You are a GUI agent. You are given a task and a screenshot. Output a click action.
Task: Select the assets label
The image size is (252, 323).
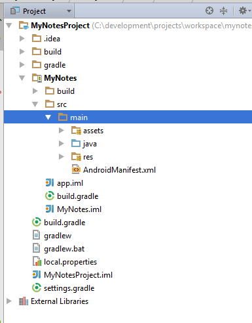coord(93,131)
